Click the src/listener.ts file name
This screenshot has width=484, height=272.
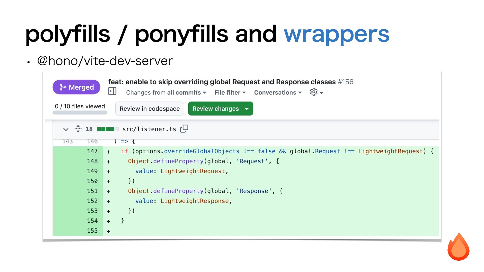pos(149,129)
